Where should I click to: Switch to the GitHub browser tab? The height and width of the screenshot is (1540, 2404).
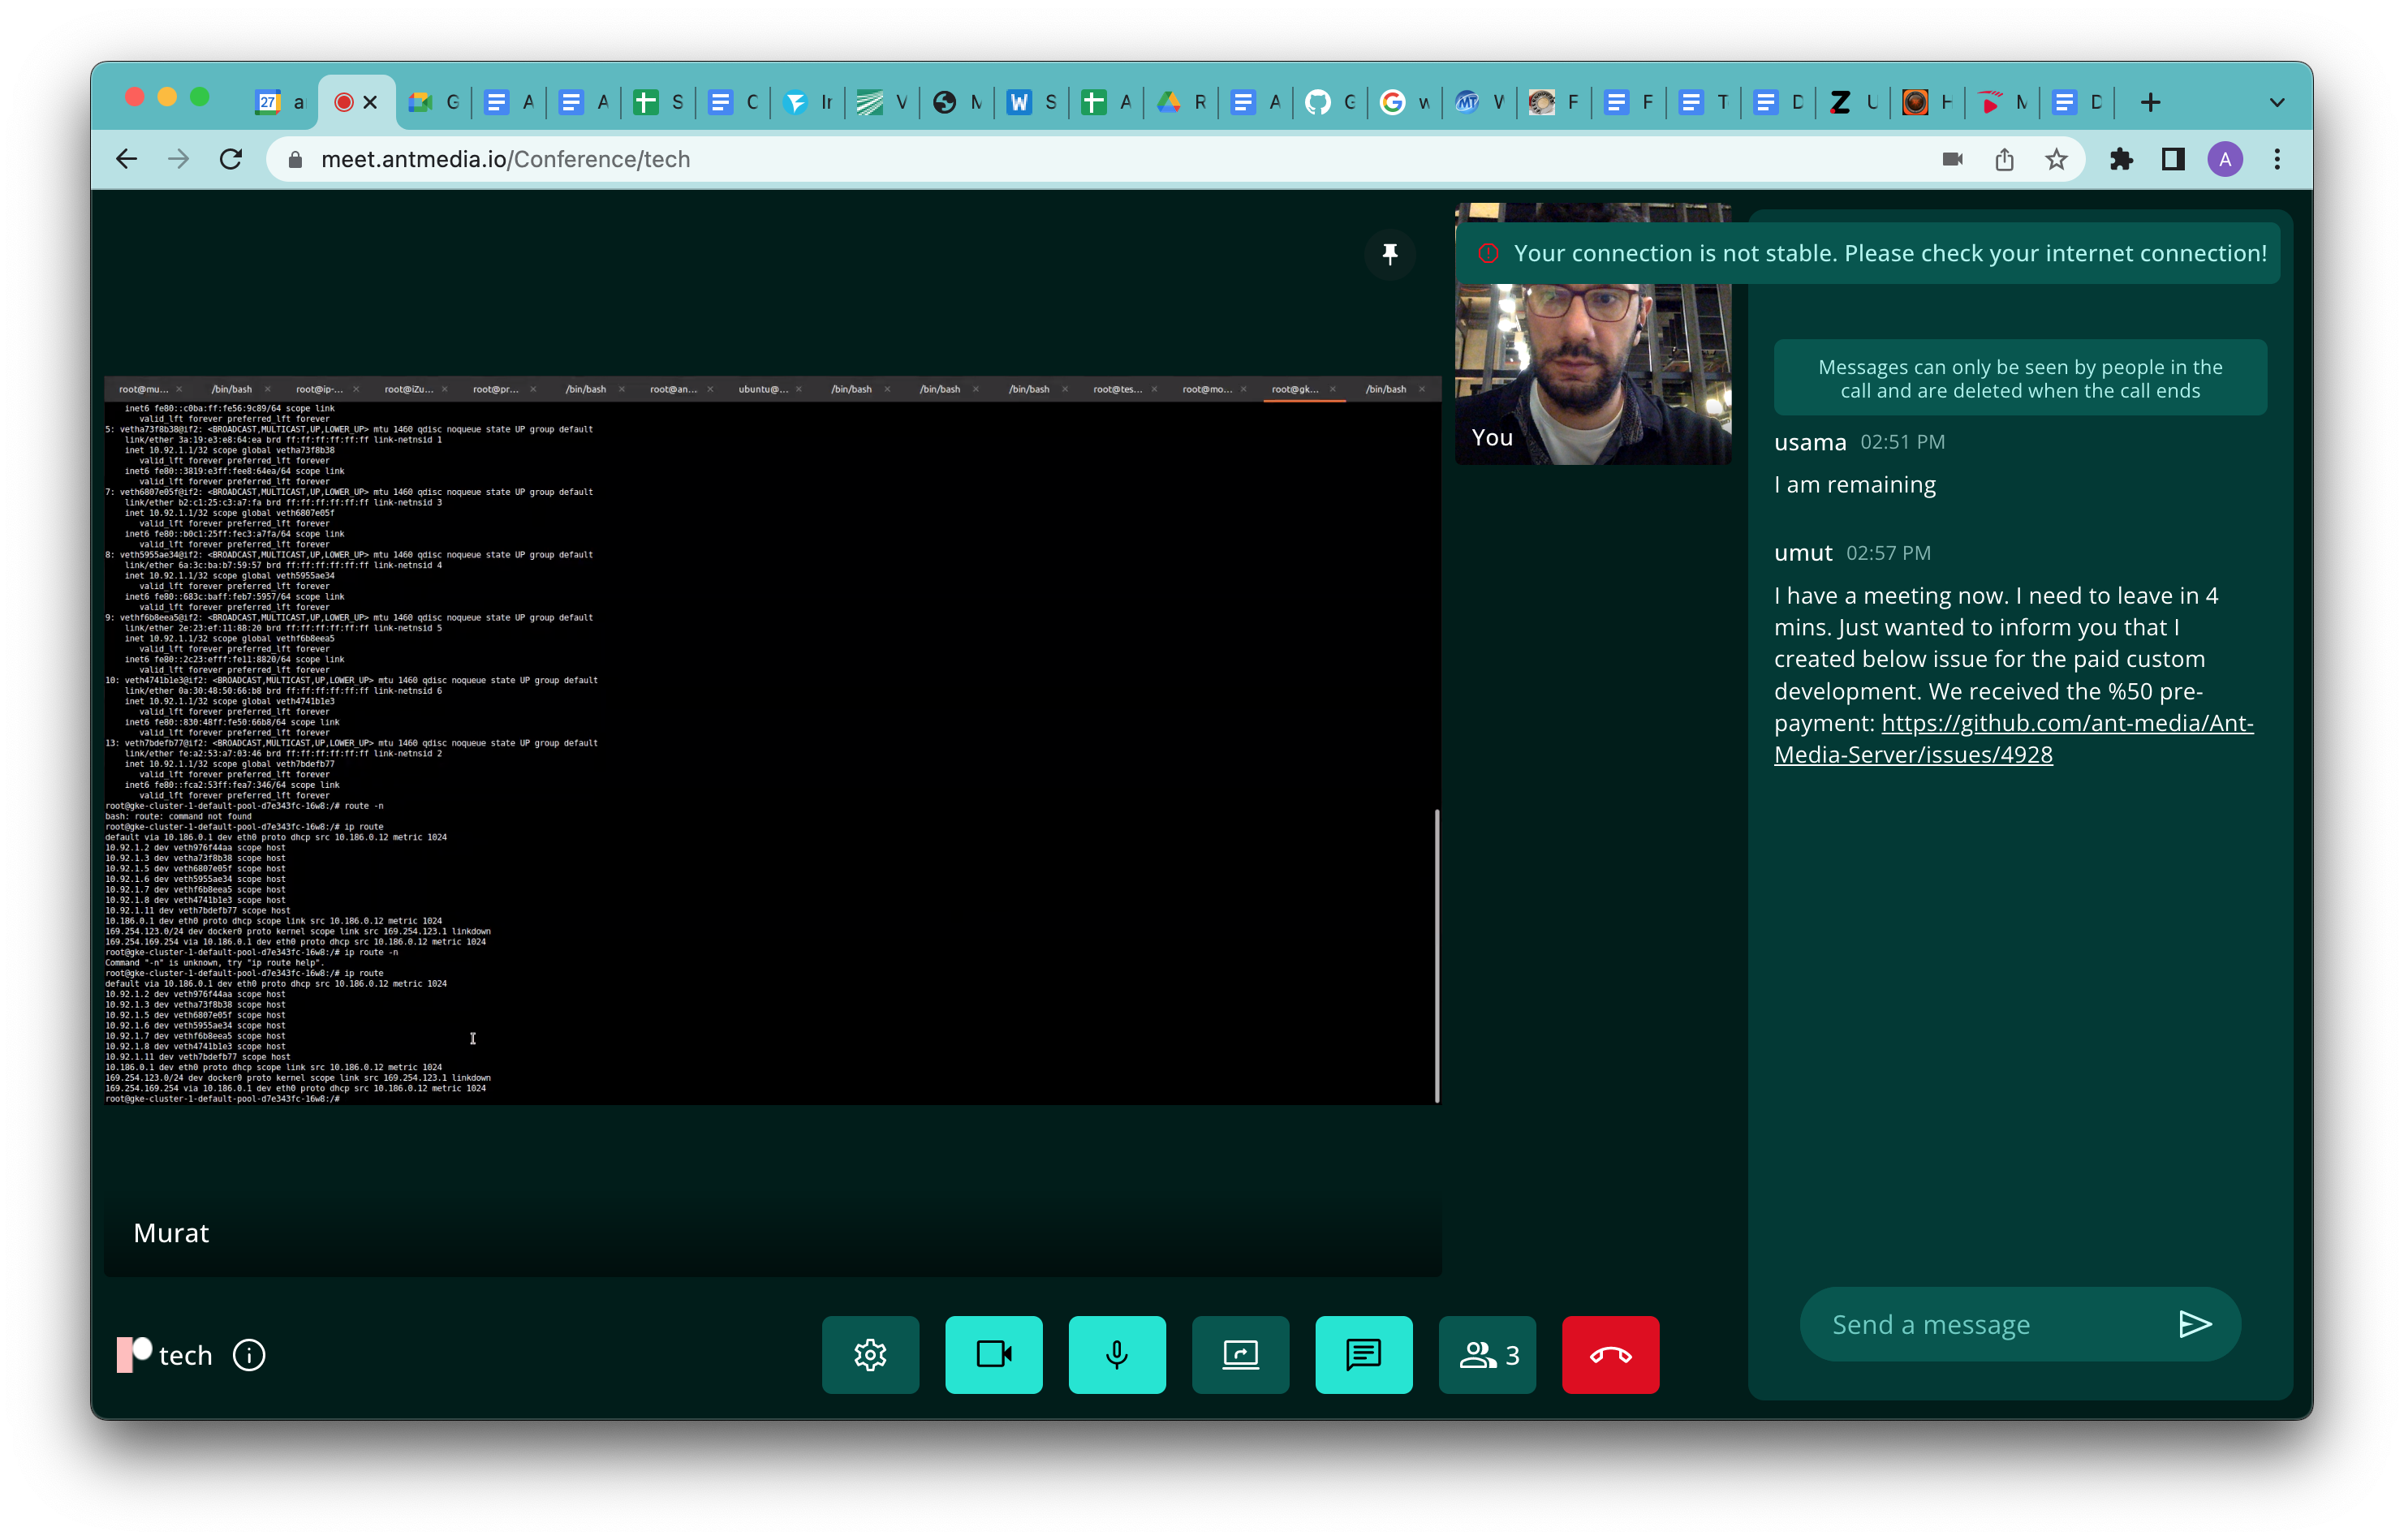tap(1320, 102)
